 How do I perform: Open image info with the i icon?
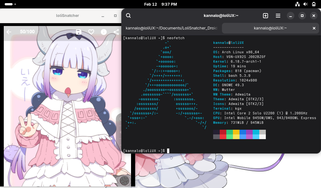pyautogui.click(x=104, y=32)
